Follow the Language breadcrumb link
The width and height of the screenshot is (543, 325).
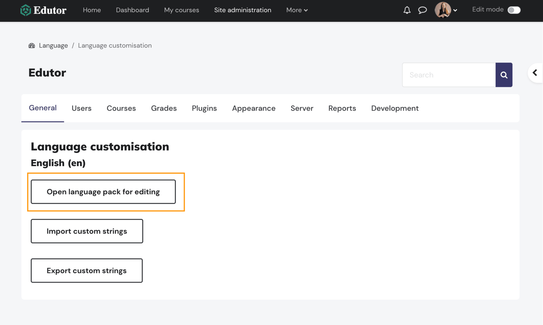53,45
